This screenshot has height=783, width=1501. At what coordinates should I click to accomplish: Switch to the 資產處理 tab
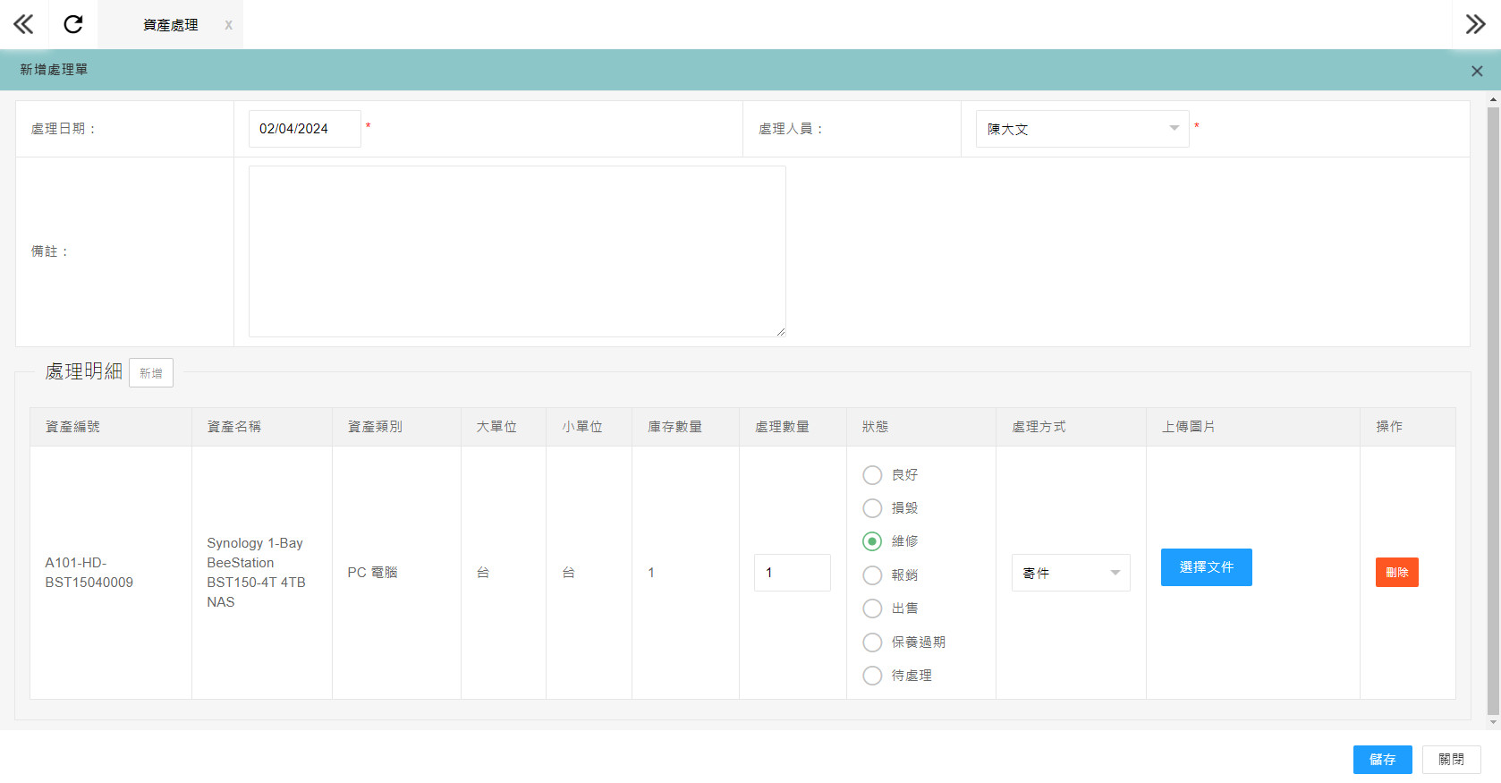coord(170,25)
